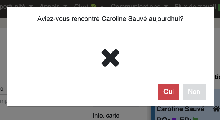Select the Info. carte label
220x120 pixels.
106,116
